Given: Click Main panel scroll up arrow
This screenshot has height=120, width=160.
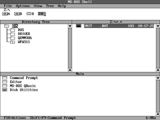Looking at the screenshot, I should click(x=158, y=78).
